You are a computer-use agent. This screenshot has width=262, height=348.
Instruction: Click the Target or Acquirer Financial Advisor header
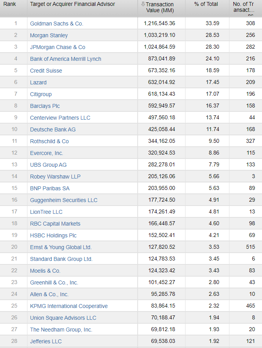73,4
